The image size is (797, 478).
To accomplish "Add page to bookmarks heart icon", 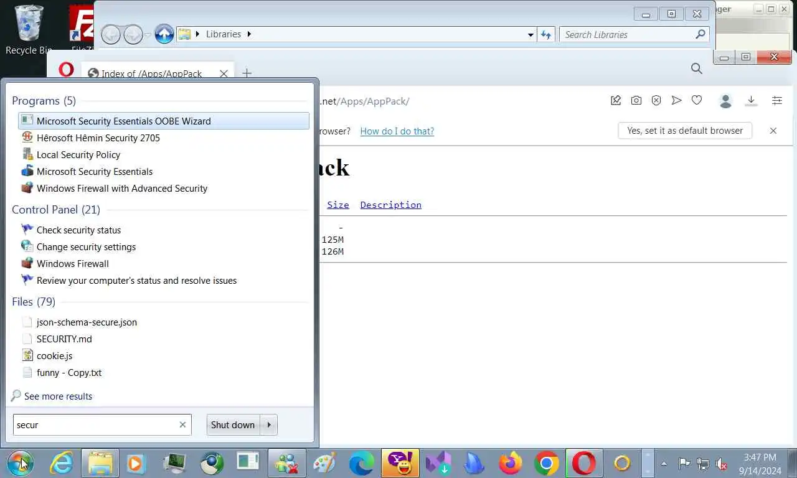I will [x=697, y=100].
